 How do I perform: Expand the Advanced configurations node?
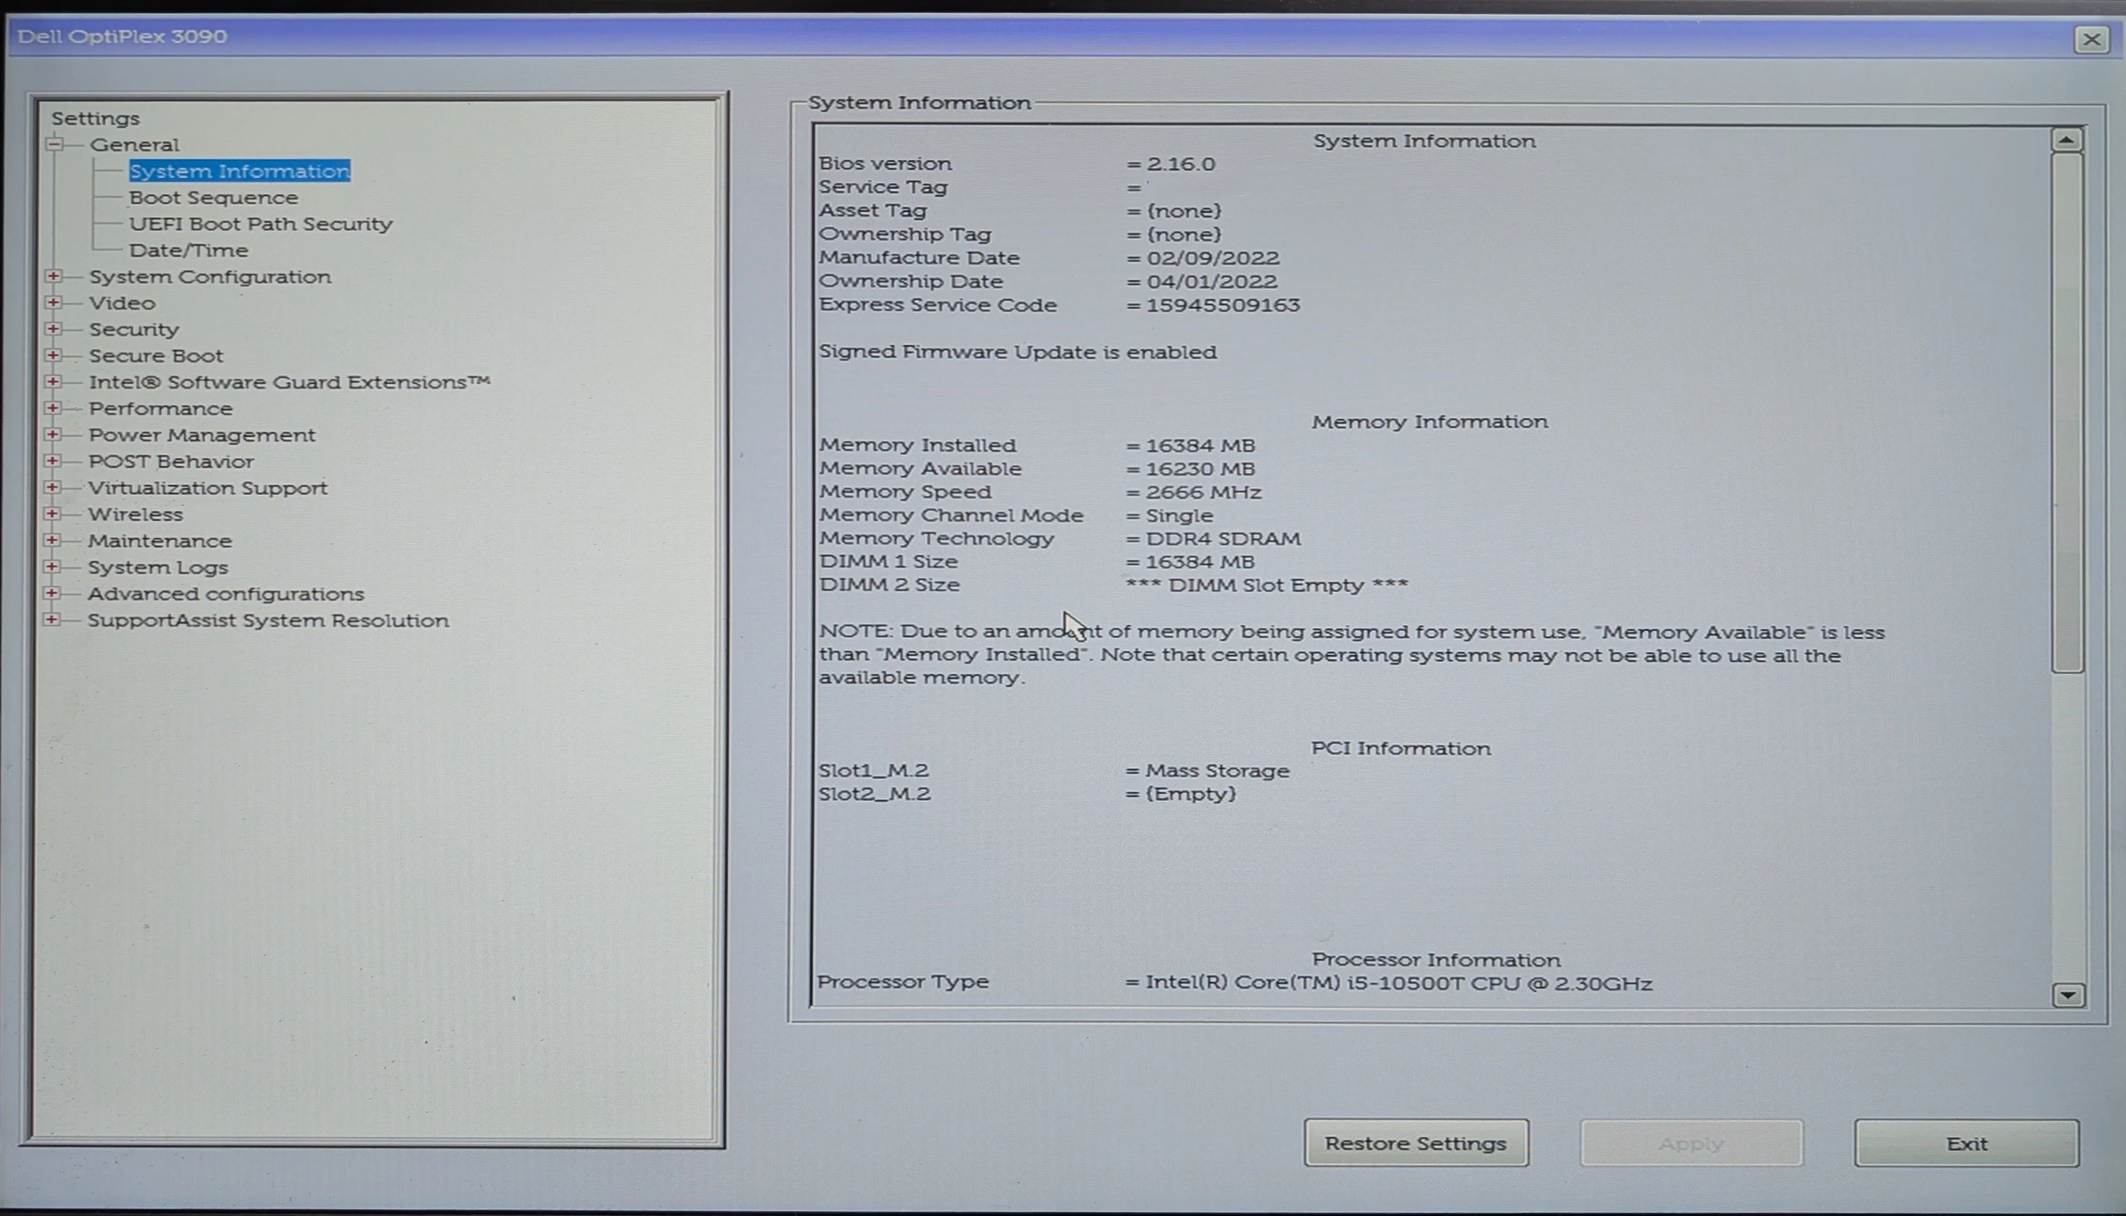point(52,593)
